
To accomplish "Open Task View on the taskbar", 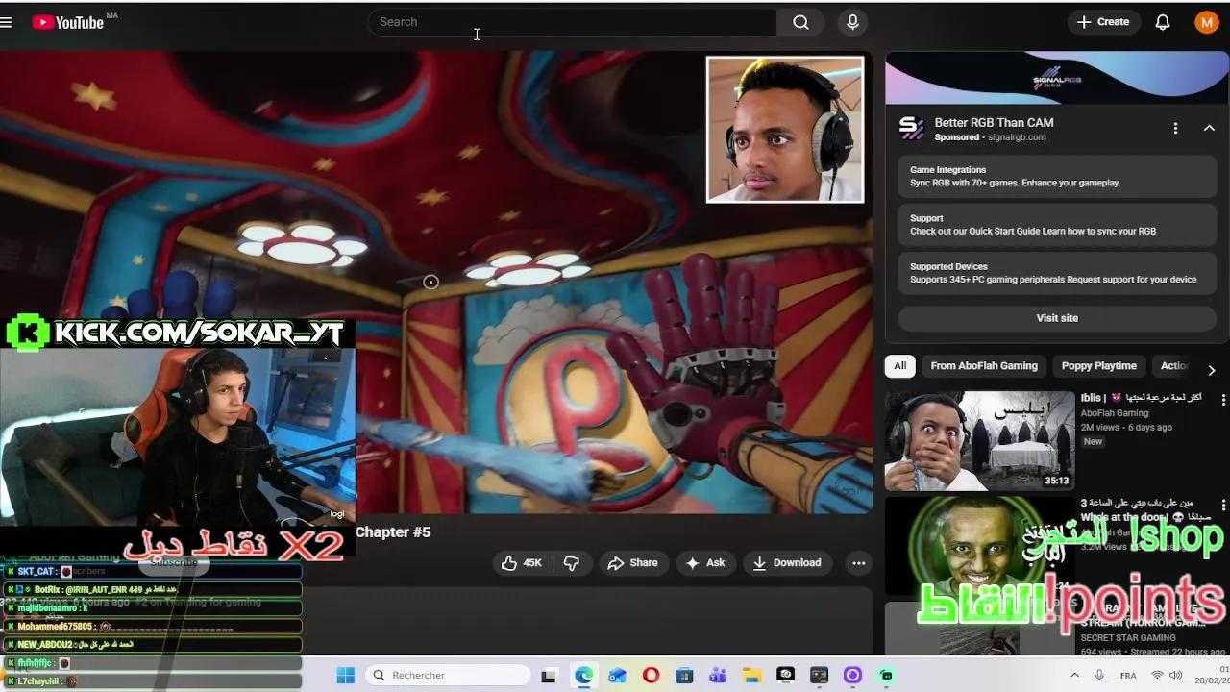I will 549,675.
